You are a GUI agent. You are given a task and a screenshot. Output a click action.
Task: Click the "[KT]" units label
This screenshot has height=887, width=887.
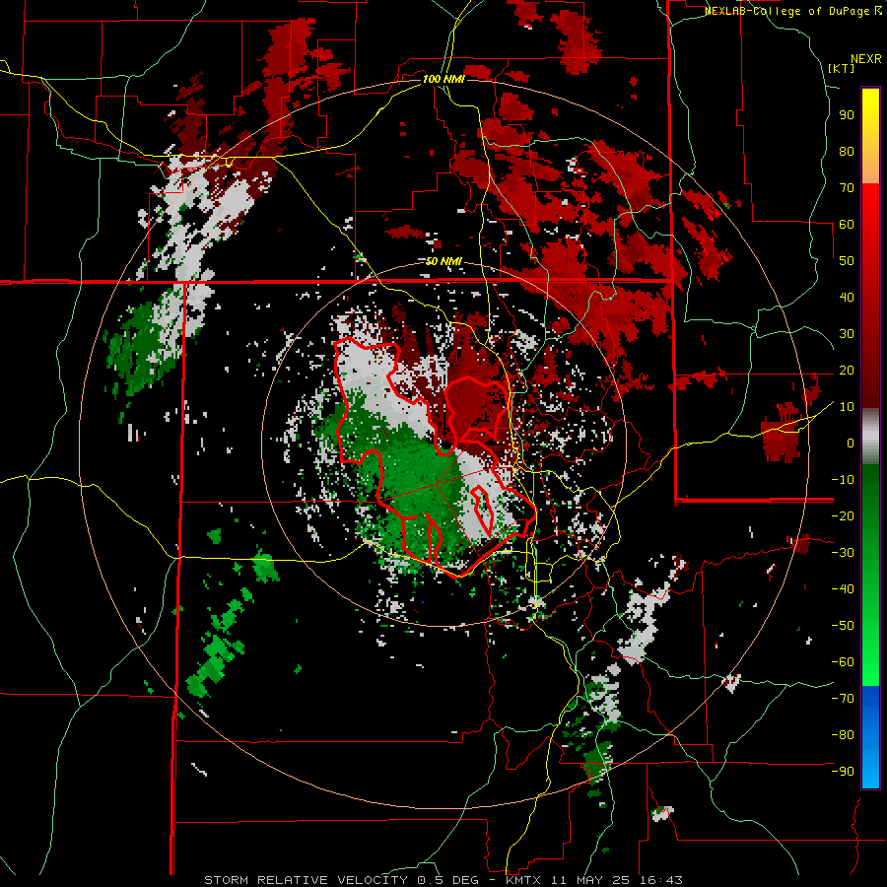[x=842, y=68]
